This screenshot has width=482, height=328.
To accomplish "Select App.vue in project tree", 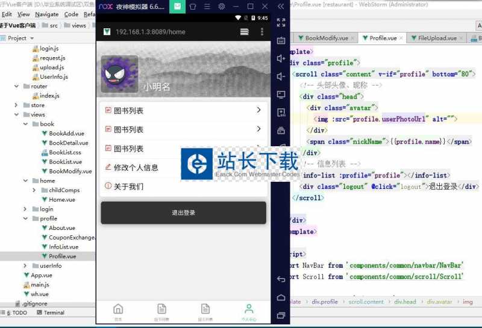I will (x=38, y=275).
